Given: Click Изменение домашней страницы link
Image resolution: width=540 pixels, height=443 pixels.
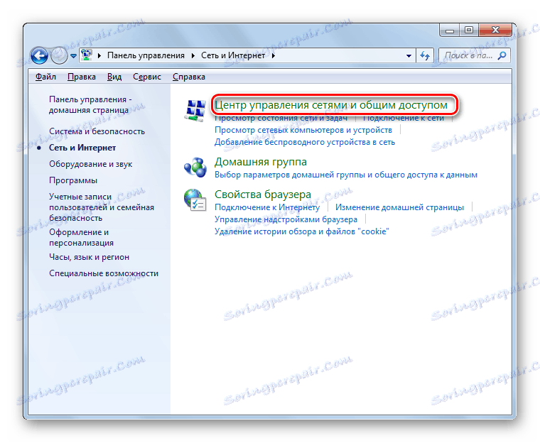Looking at the screenshot, I should point(399,207).
